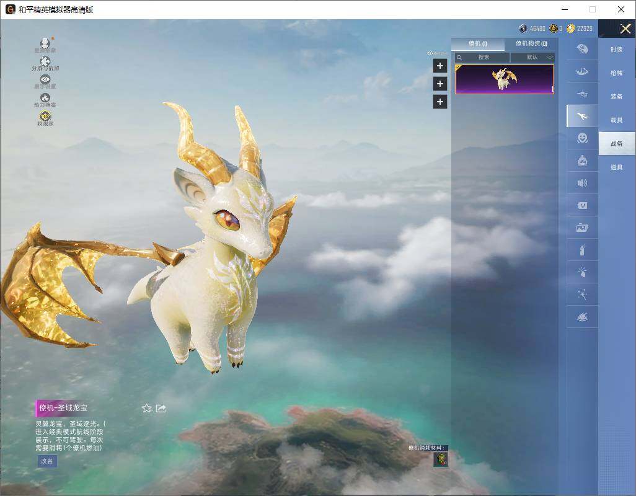The width and height of the screenshot is (636, 496).
Task: Switch to the 僚机物资 (0) tab
Action: click(531, 43)
